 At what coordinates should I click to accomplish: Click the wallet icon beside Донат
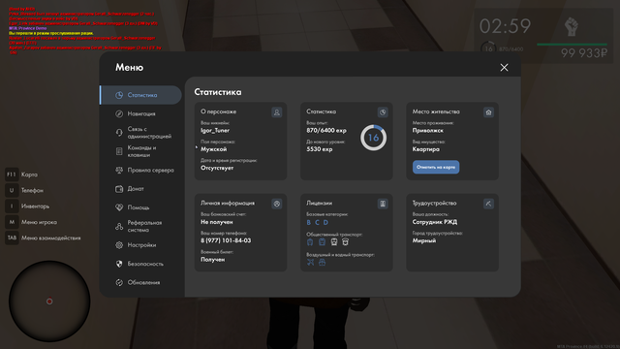(119, 189)
